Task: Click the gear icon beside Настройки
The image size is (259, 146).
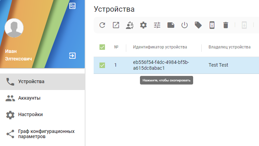Action: click(x=10, y=115)
